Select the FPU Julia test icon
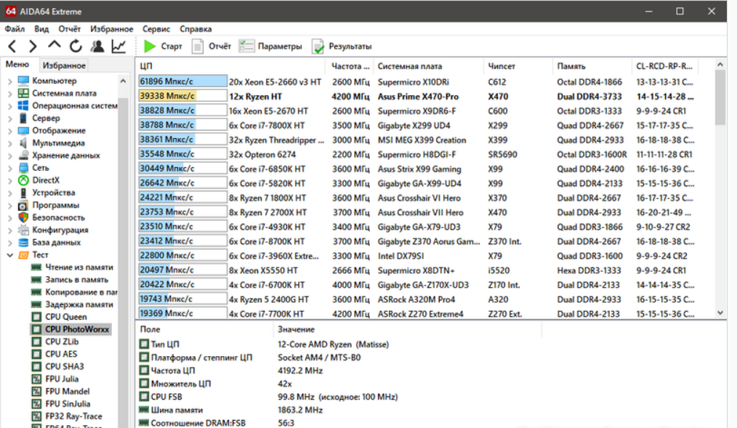Viewport: 737px width, 428px height. pos(36,379)
